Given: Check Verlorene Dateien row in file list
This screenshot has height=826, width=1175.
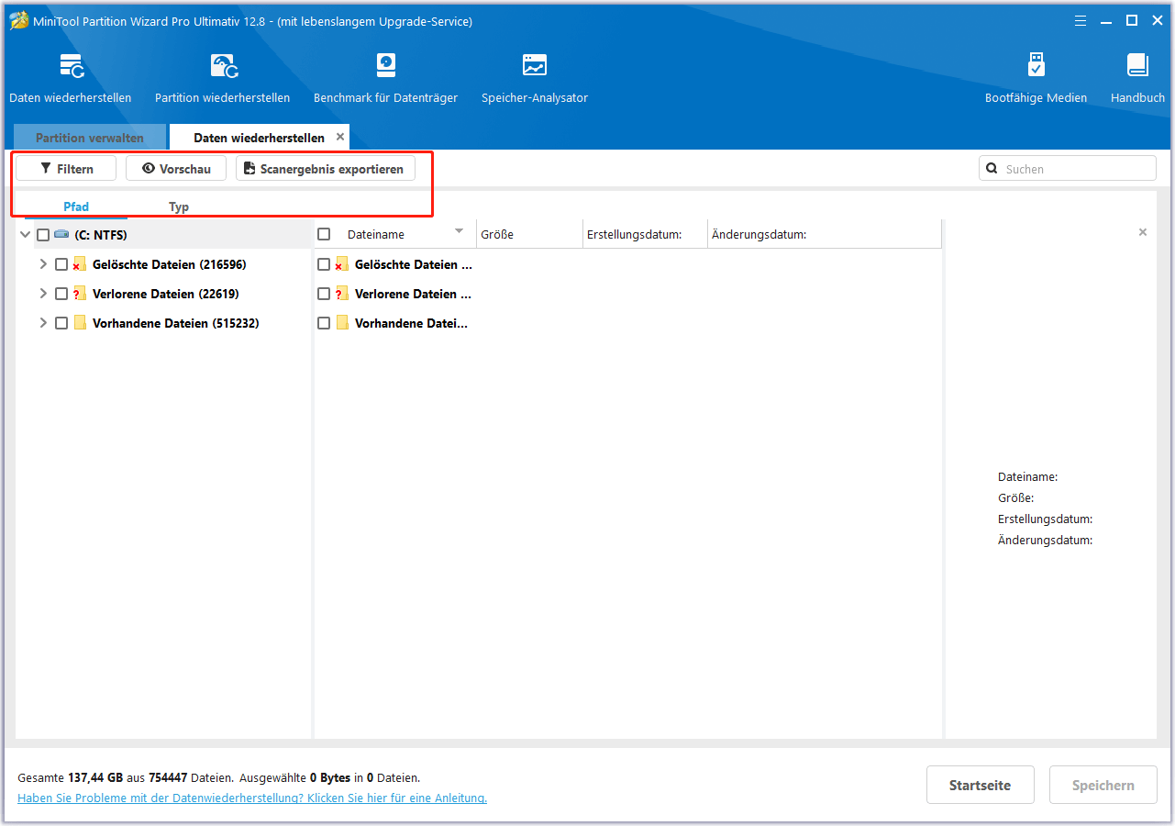Looking at the screenshot, I should 324,294.
